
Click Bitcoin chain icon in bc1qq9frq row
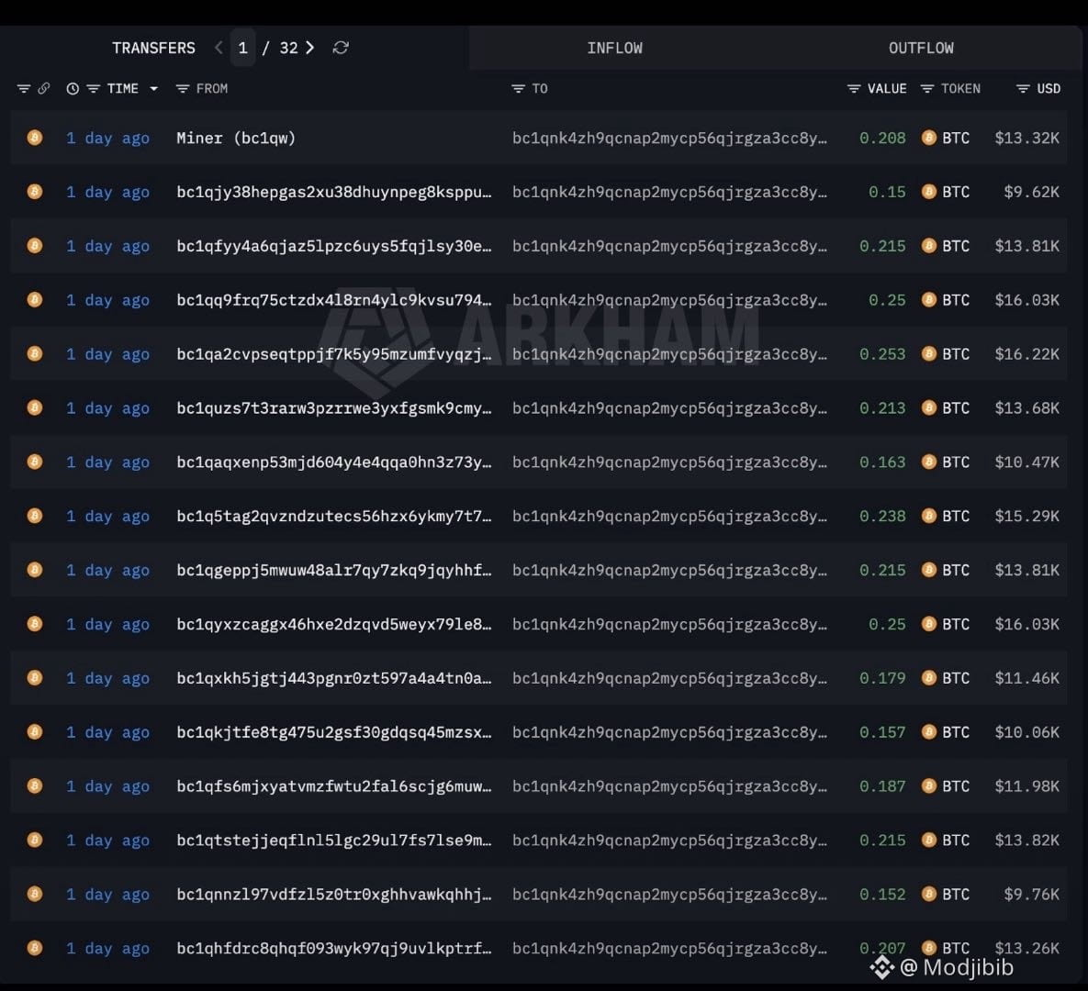pos(35,299)
